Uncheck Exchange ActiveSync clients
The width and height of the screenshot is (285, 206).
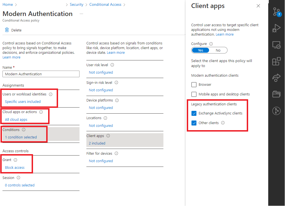tap(194, 113)
